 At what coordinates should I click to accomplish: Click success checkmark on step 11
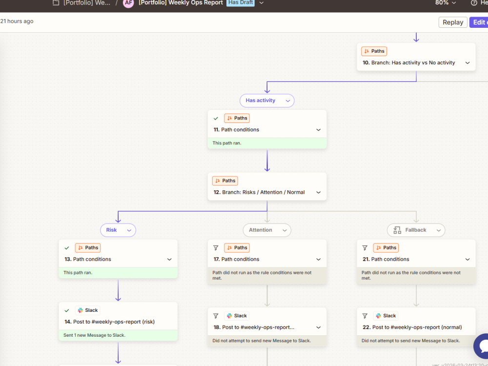point(216,118)
